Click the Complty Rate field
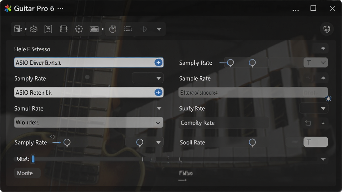The image size is (342, 192). [x=223, y=123]
